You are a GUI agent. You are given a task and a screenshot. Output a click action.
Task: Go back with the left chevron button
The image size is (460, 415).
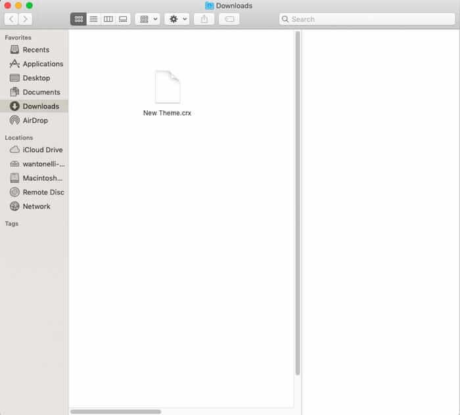pos(11,19)
